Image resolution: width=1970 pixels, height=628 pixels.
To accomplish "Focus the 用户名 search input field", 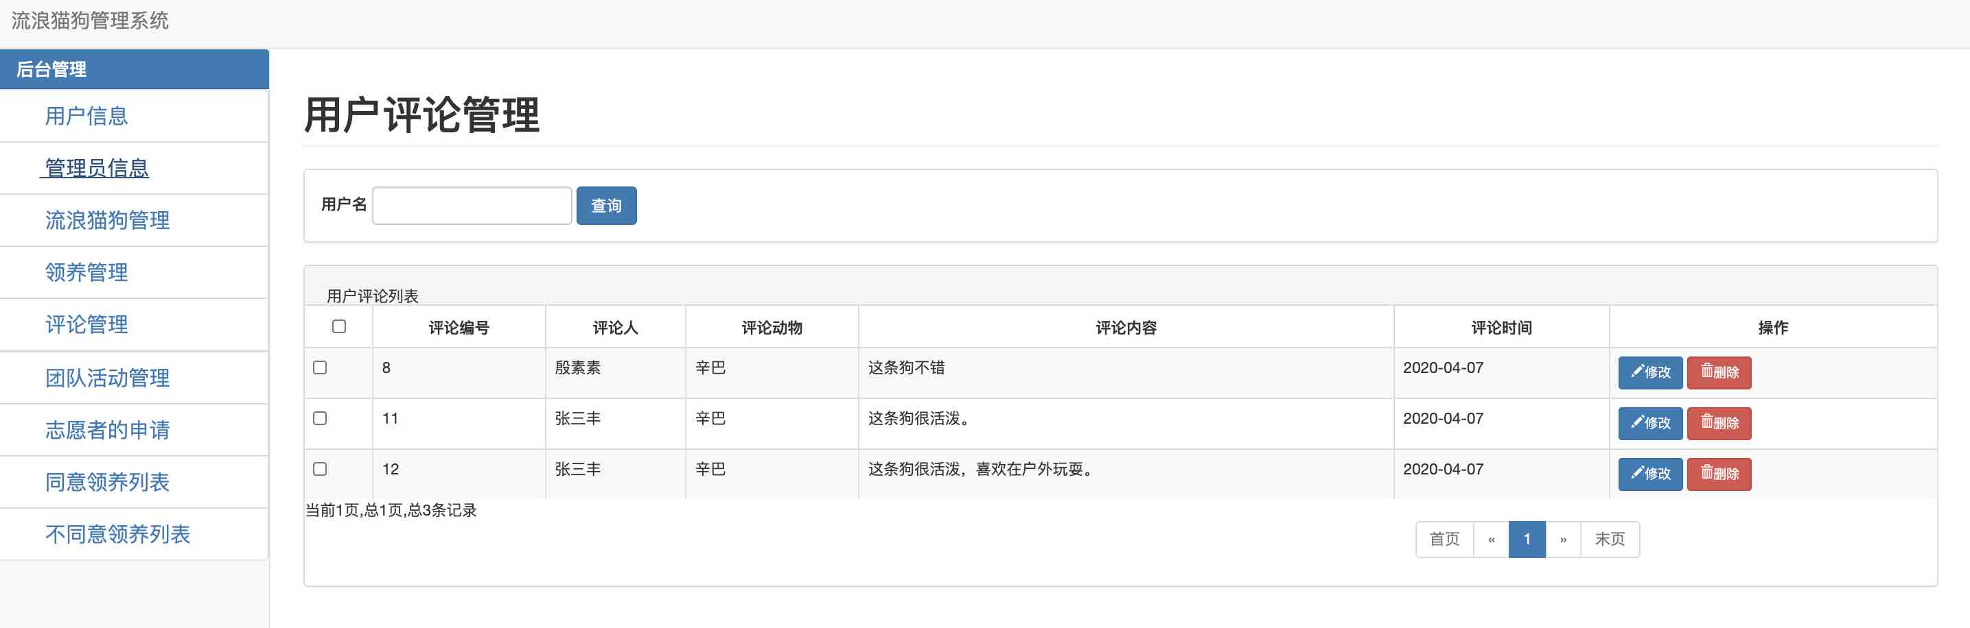I will [x=472, y=206].
